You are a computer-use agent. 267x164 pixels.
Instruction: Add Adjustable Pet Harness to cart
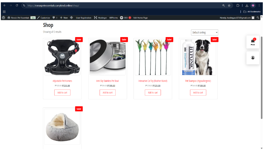click(62, 93)
